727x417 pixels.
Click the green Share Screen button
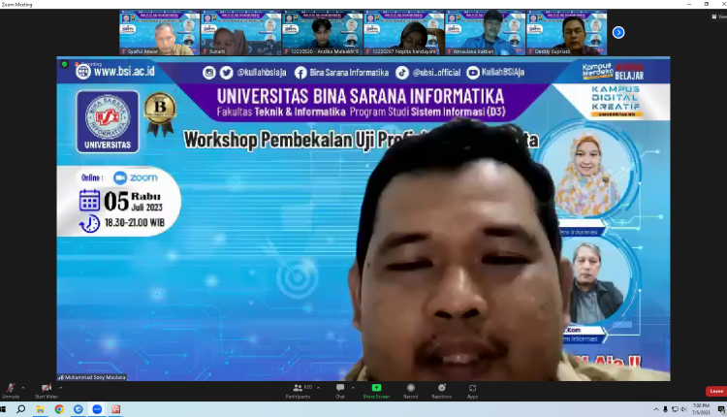tap(376, 391)
